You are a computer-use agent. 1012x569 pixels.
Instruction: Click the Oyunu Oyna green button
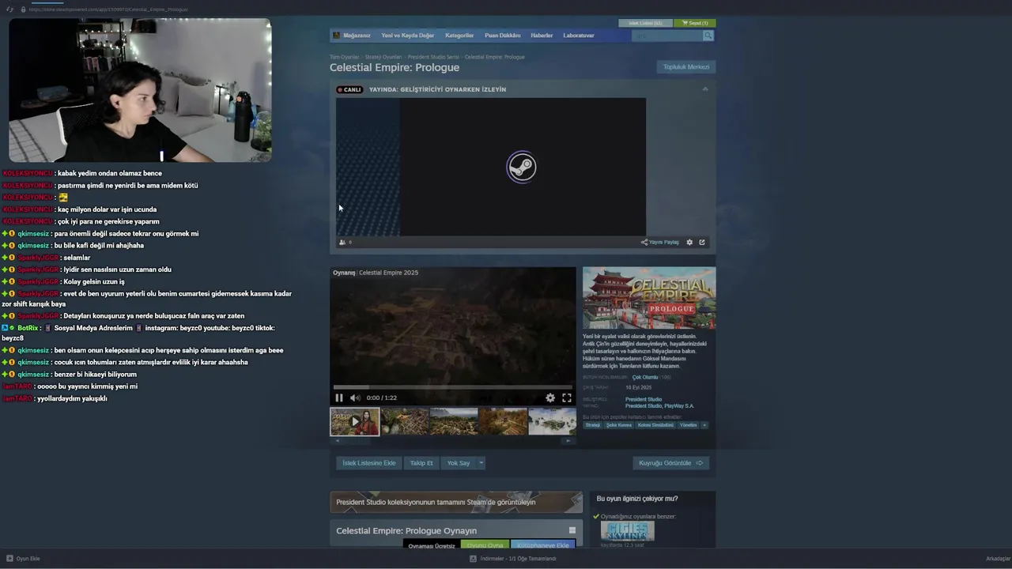[x=485, y=545]
